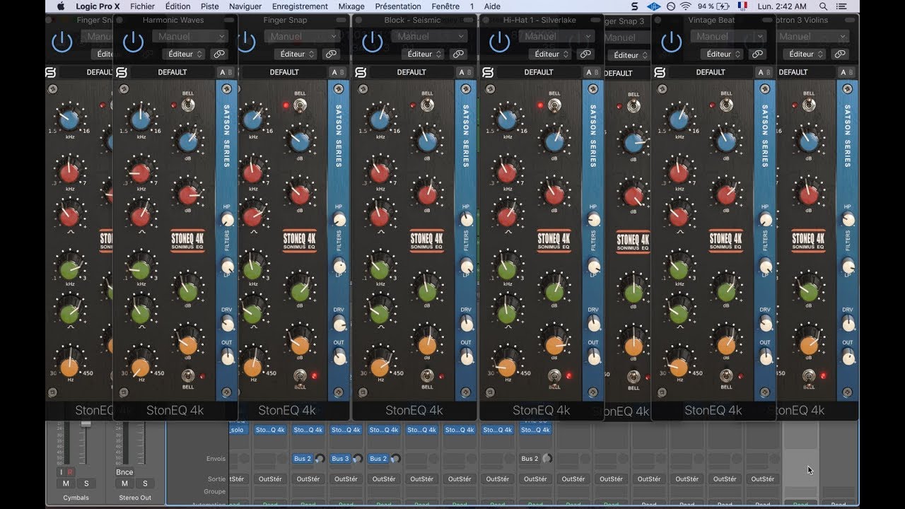Image resolution: width=905 pixels, height=509 pixels.
Task: Solo the Stereo Out channel strip
Action: click(x=145, y=484)
